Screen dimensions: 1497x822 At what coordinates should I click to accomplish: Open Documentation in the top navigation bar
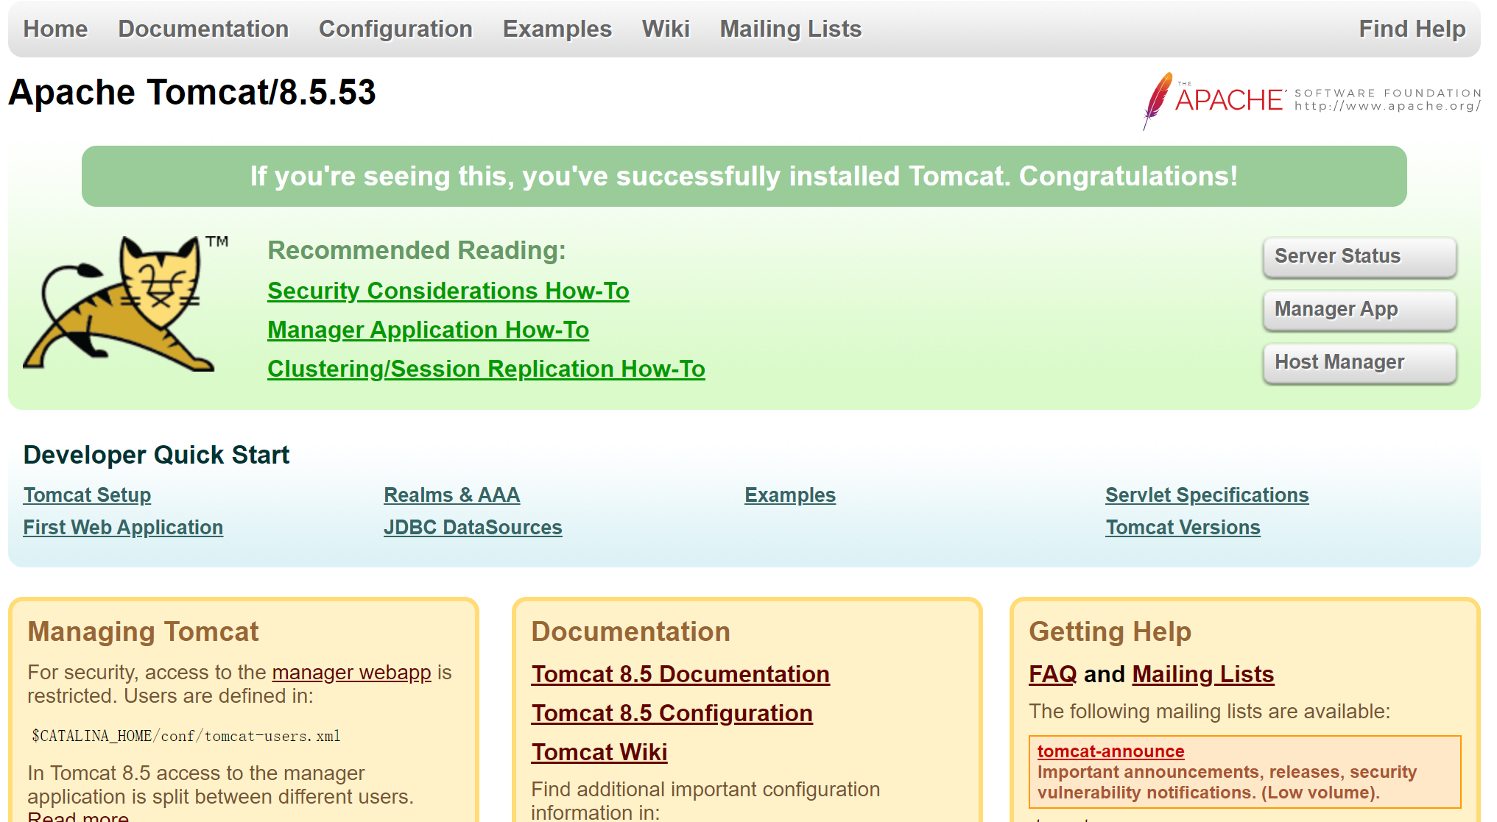pos(203,29)
